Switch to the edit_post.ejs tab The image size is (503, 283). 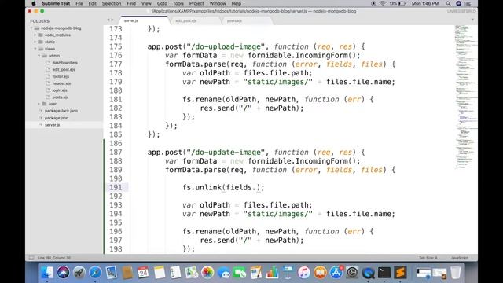196,20
